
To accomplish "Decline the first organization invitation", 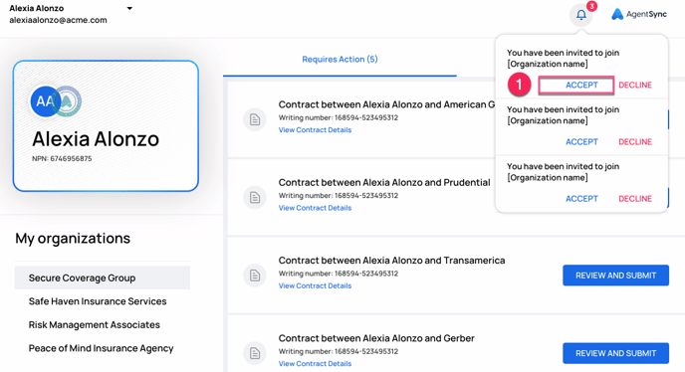I will (x=635, y=86).
